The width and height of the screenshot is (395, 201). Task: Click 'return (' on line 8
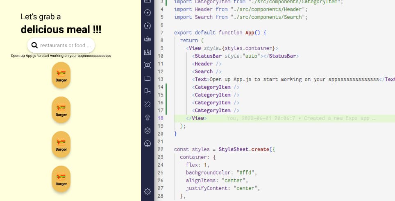click(192, 40)
